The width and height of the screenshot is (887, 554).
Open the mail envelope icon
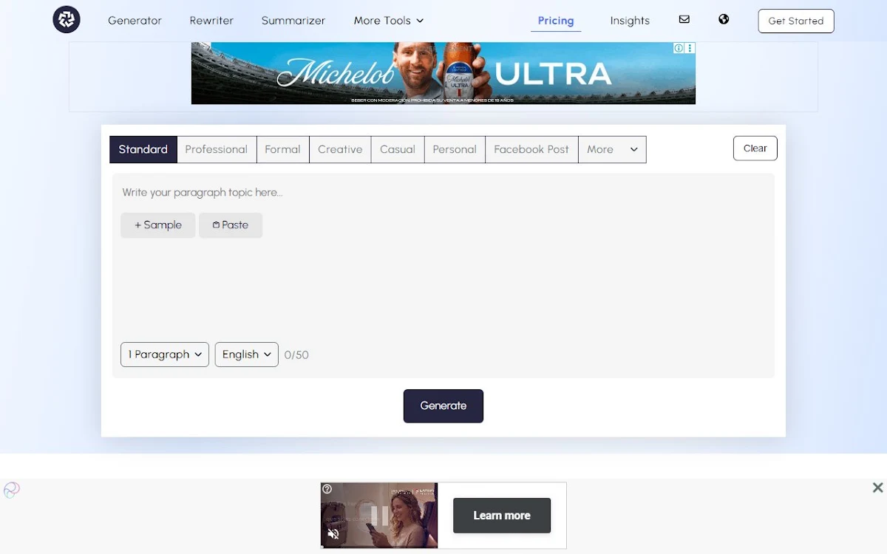click(x=684, y=19)
